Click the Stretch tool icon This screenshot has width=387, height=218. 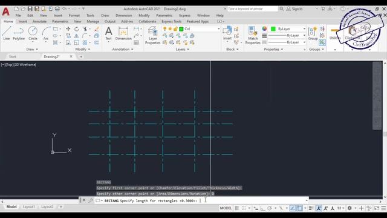click(x=68, y=42)
